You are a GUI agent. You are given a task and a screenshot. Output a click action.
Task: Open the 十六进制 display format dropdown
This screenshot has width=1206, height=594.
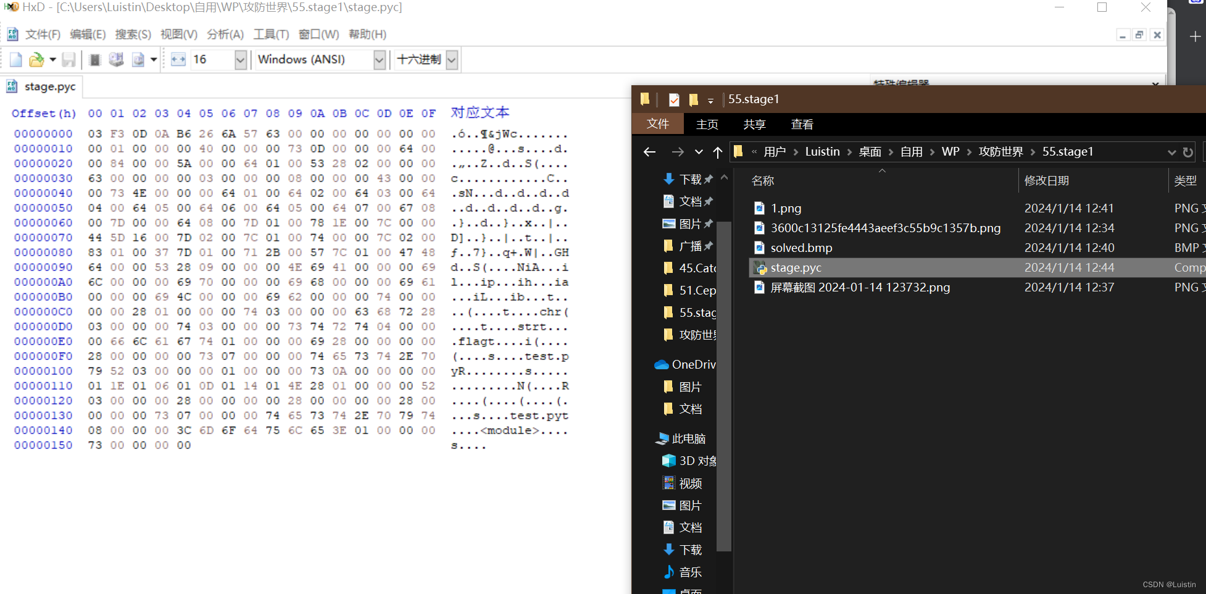point(451,59)
